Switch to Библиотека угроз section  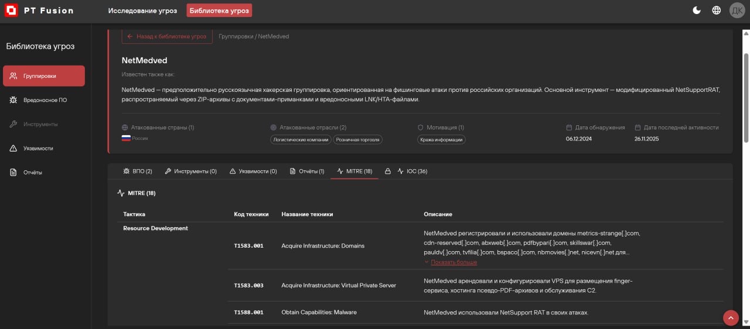(219, 11)
